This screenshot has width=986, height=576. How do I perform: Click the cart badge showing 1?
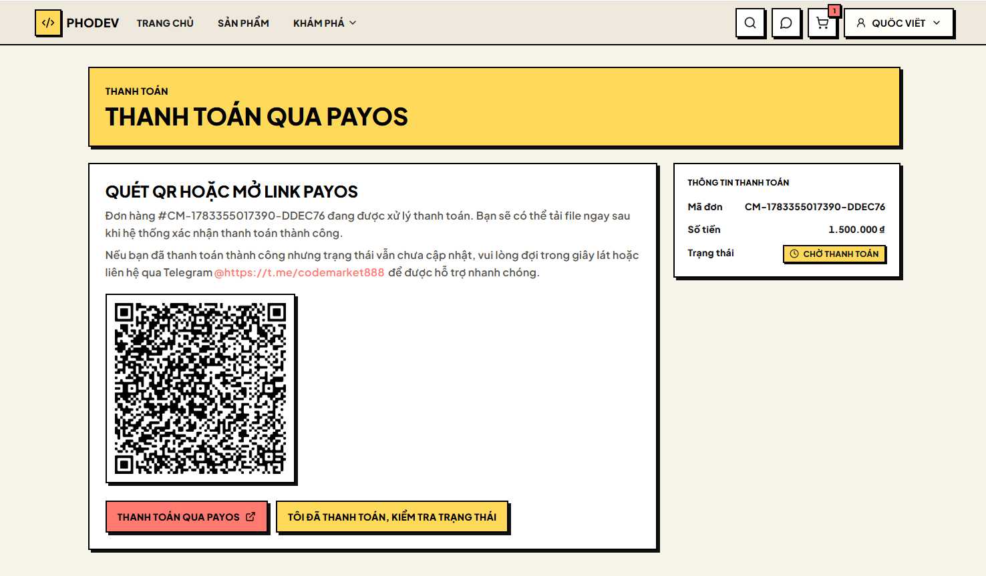point(834,11)
